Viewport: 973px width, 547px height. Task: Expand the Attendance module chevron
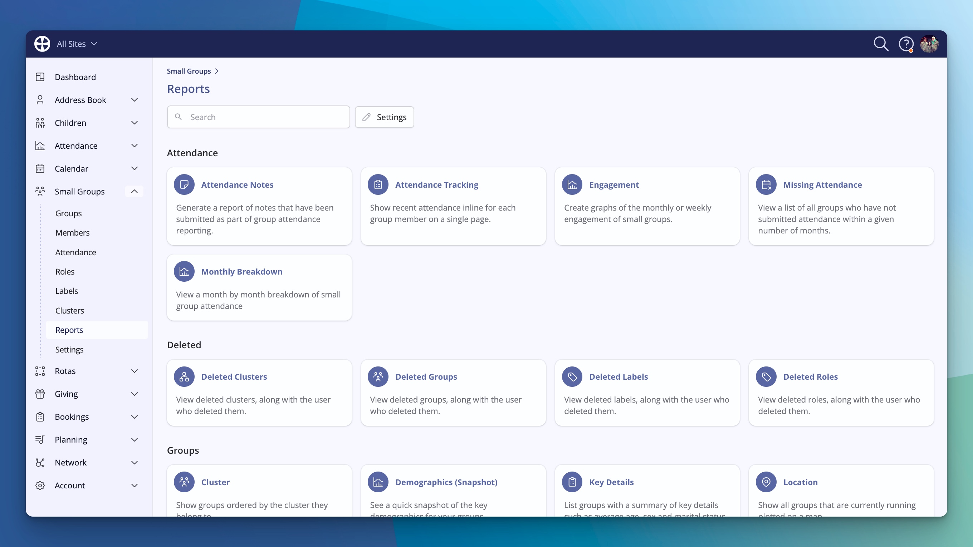point(134,146)
